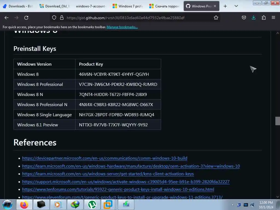Click the page scrollbar thumb
The width and height of the screenshot is (280, 210).
click(x=278, y=121)
